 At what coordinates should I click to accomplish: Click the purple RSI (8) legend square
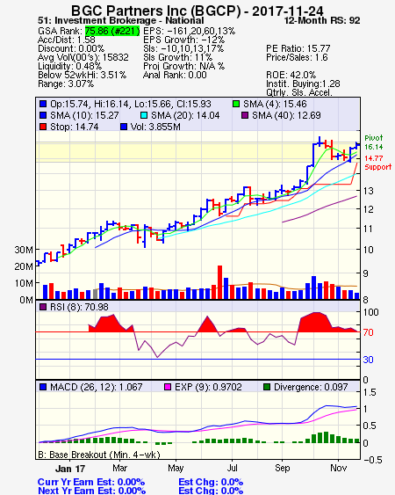coord(43,307)
